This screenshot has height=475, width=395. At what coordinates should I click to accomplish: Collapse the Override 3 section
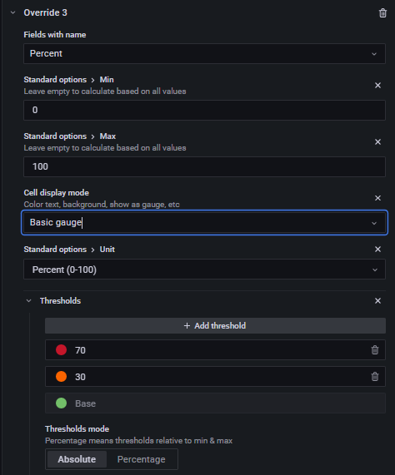(x=12, y=12)
